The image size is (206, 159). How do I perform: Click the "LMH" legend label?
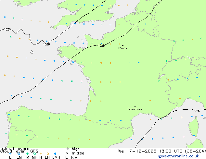click(56, 157)
